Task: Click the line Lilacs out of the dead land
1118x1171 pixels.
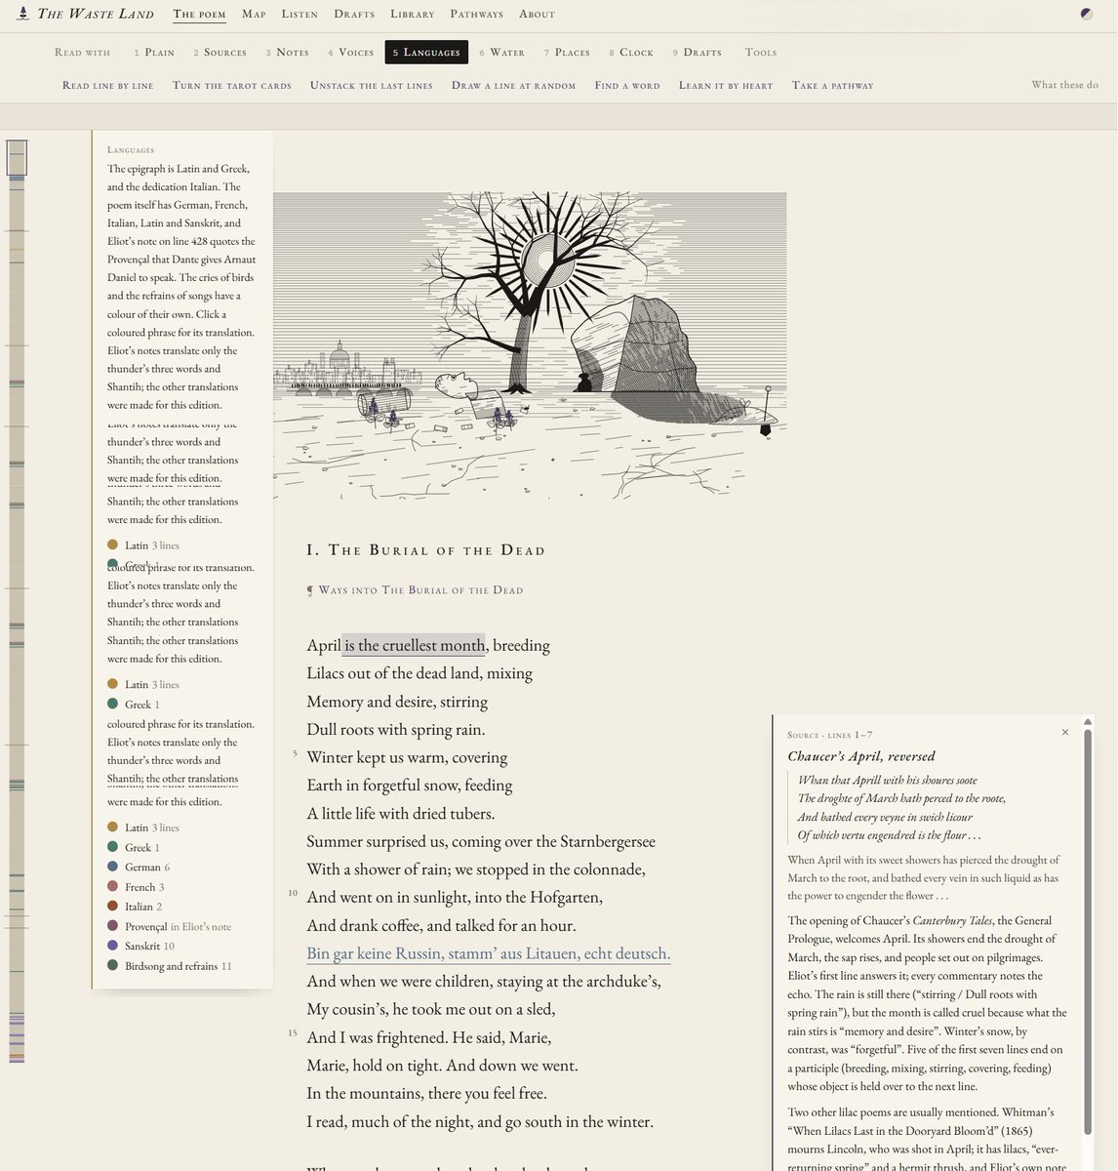Action: 419,673
